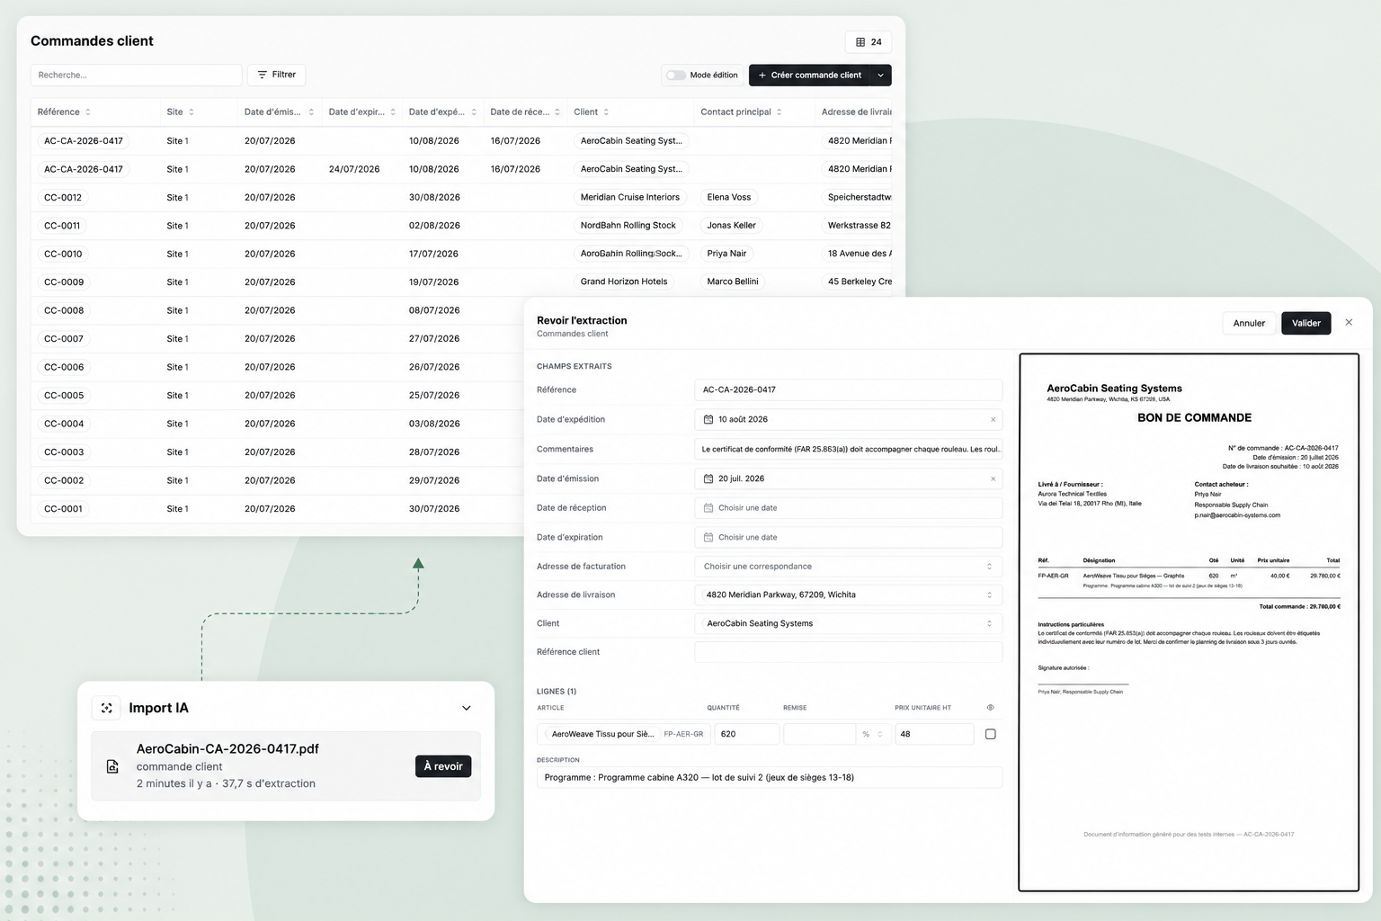Screen dimensions: 1381x921
Task: Check the checkbox on the AeroWeave line row
Action: pyautogui.click(x=990, y=734)
